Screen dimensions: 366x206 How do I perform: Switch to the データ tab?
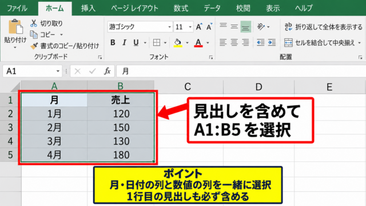point(212,8)
